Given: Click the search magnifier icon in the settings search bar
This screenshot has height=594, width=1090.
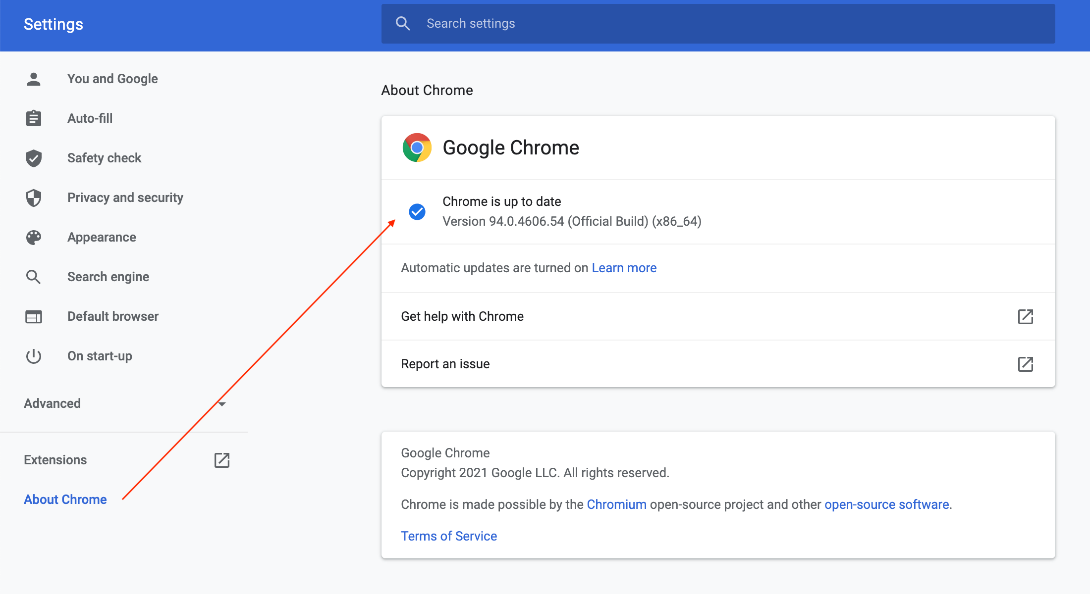Looking at the screenshot, I should point(403,23).
